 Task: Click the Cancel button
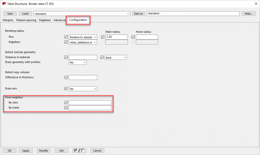pos(97,150)
